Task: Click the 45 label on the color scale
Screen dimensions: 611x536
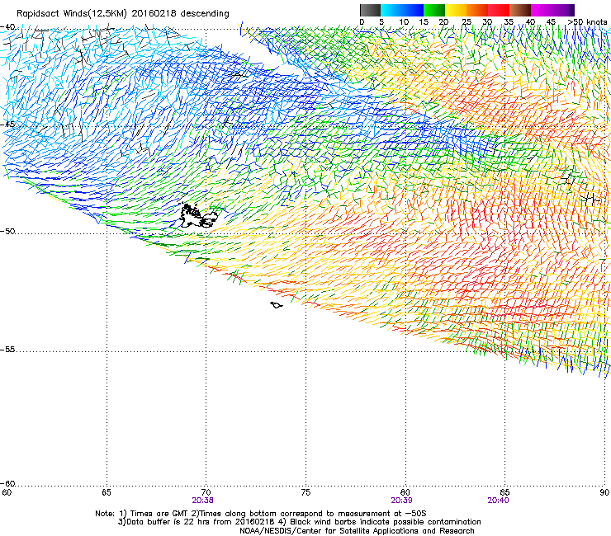Action: [551, 22]
